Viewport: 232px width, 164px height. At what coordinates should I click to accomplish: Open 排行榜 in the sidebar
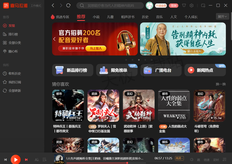click(13, 34)
